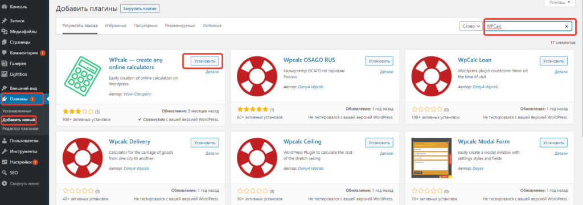Click the Настройки notification badge
This screenshot has width=583, height=205.
[x=35, y=162]
